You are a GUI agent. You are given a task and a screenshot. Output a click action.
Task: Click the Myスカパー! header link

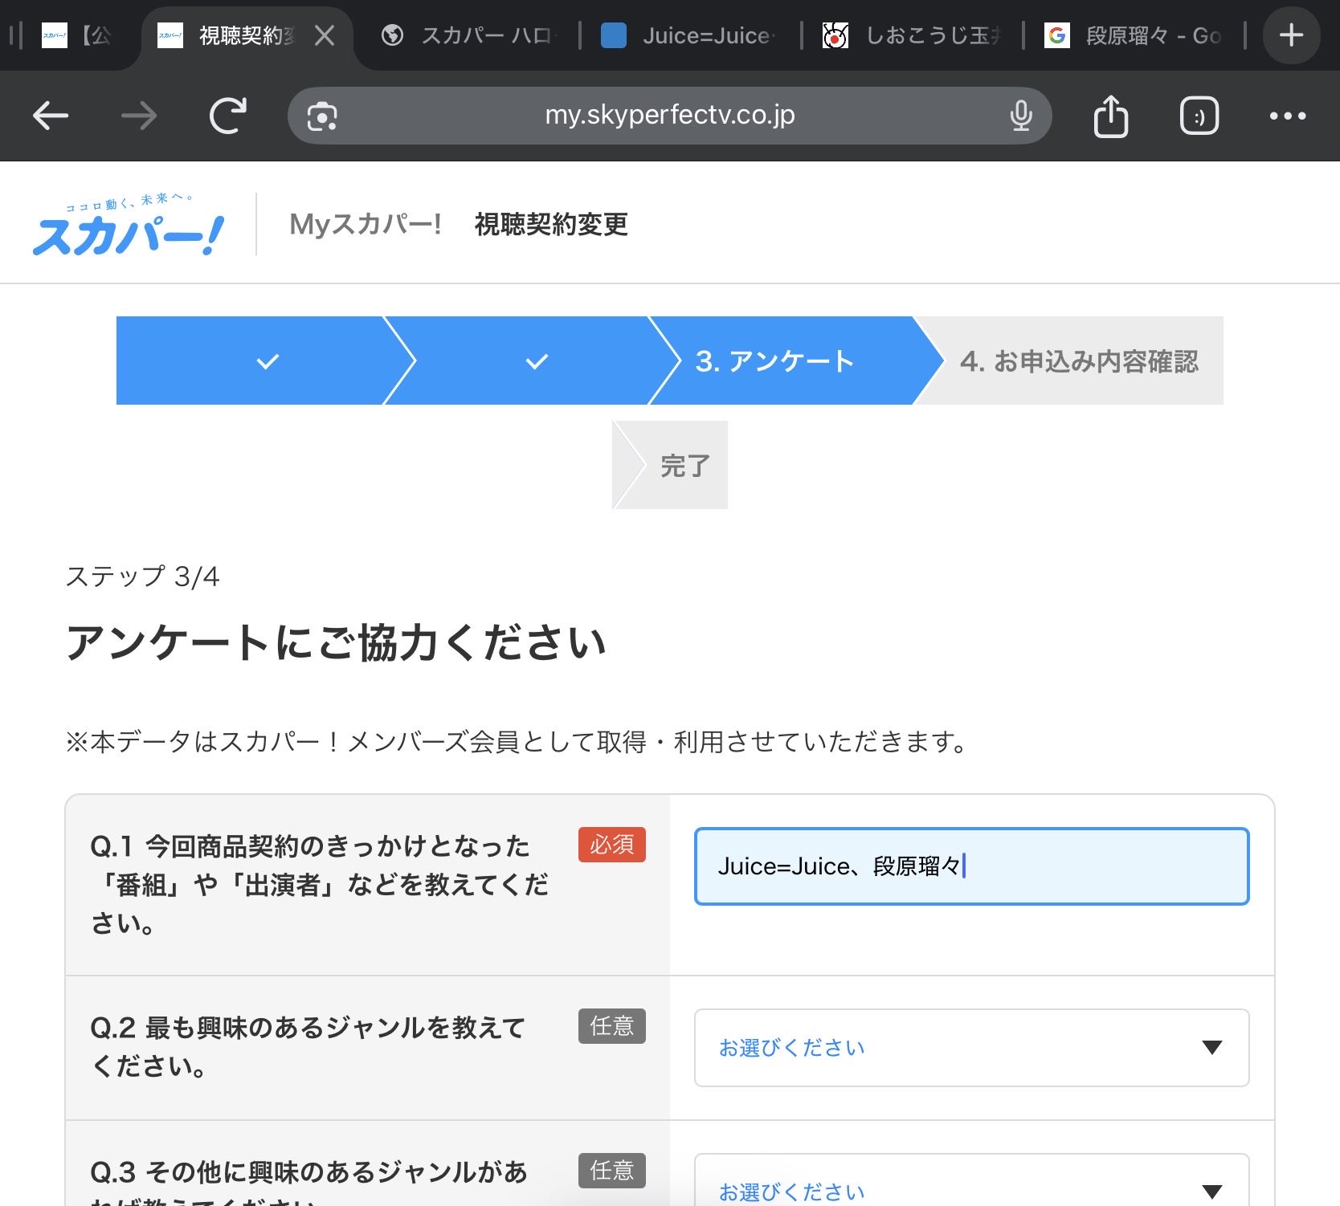coord(366,224)
